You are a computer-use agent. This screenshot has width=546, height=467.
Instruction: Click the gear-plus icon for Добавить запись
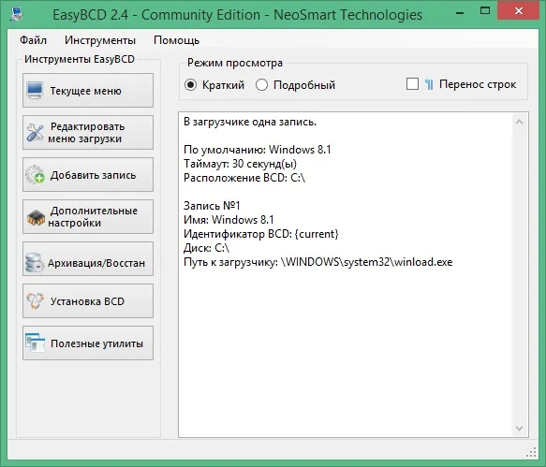pos(35,175)
